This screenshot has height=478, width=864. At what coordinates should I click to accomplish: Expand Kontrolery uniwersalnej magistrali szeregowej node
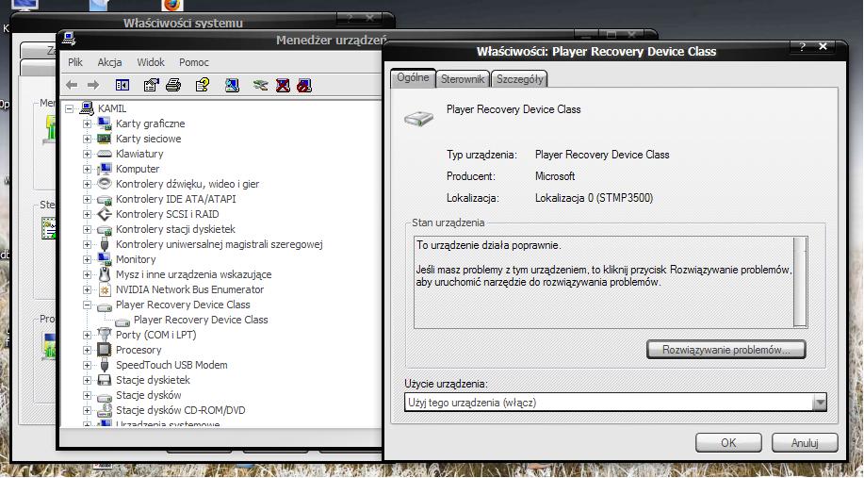87,244
